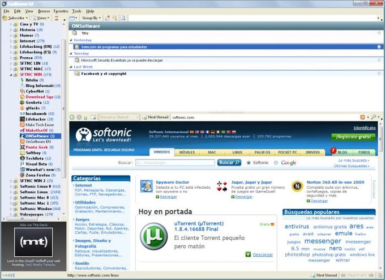Click the Buscar search button
Screen dimensions: 385x280
pos(229,163)
